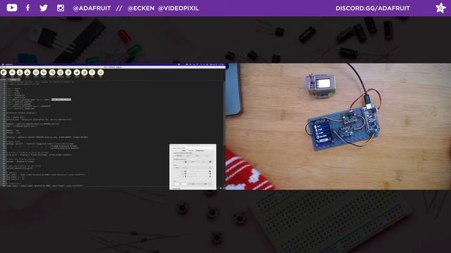Open the Facebook icon in the banner
451x253 pixels.
(x=28, y=8)
